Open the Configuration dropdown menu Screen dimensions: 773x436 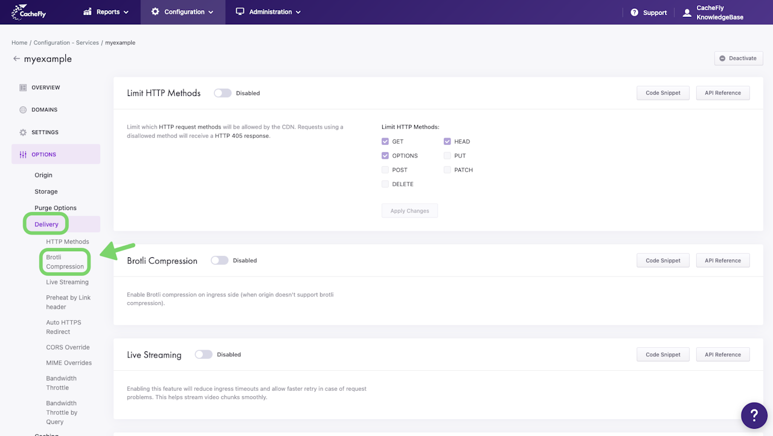(182, 12)
